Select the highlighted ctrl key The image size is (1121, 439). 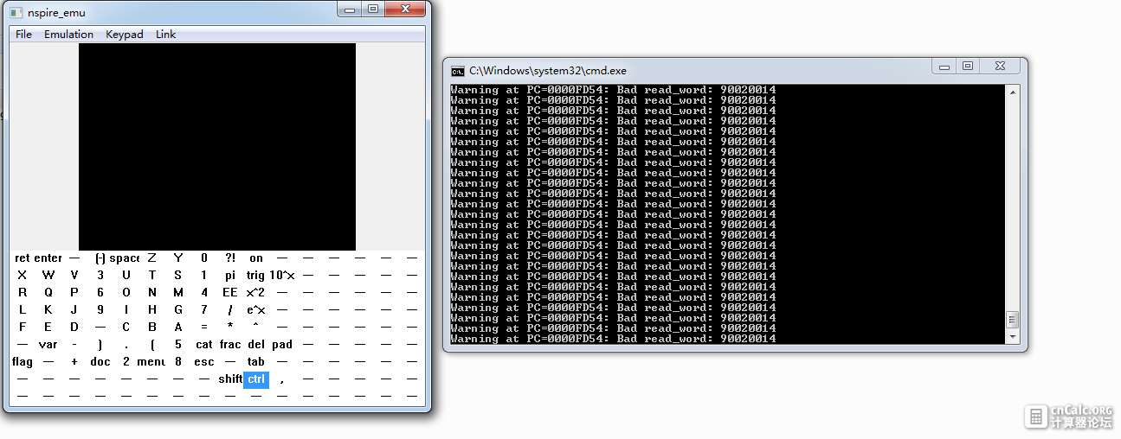256,379
